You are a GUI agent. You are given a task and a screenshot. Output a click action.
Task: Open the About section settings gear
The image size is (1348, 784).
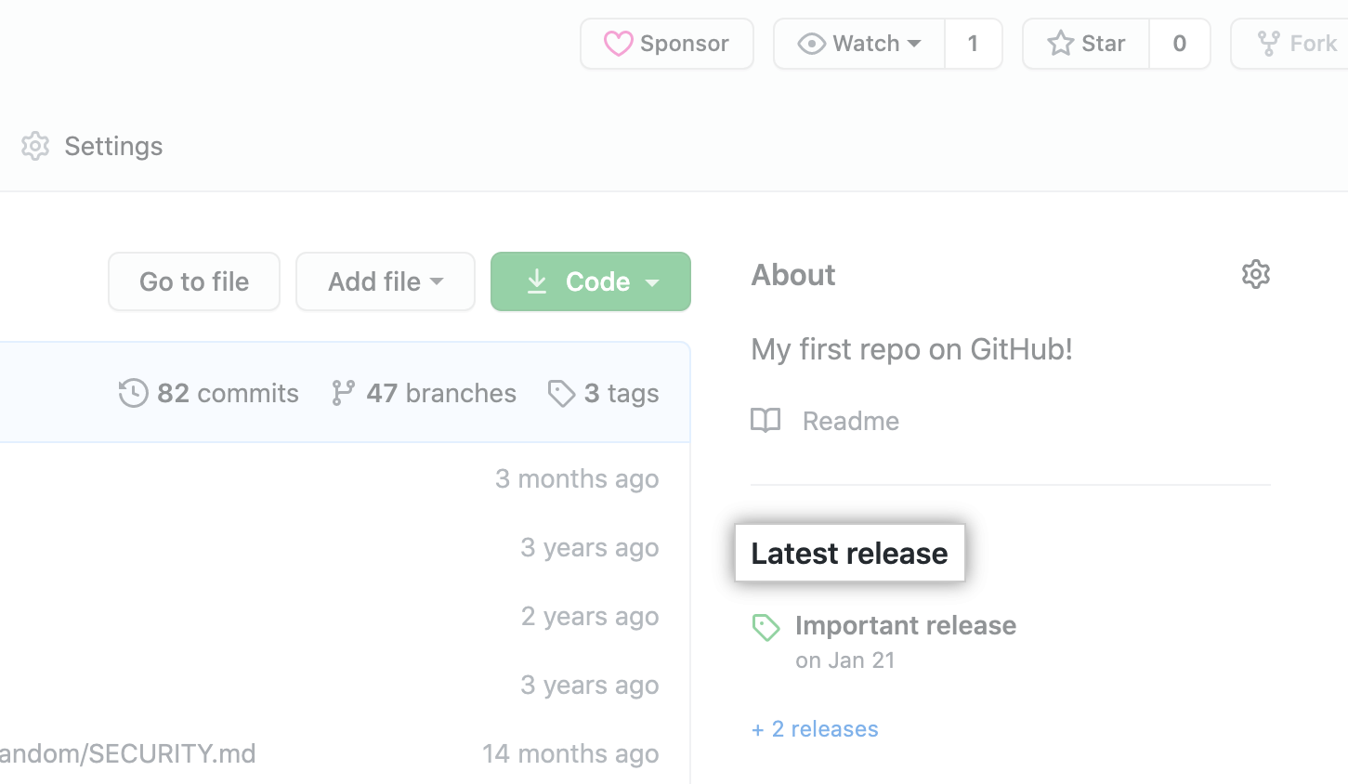[x=1255, y=273]
